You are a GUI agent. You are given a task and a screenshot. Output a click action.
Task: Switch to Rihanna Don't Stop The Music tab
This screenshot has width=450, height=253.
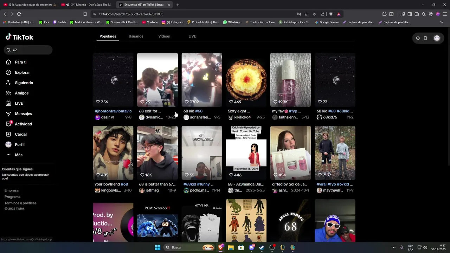86,5
